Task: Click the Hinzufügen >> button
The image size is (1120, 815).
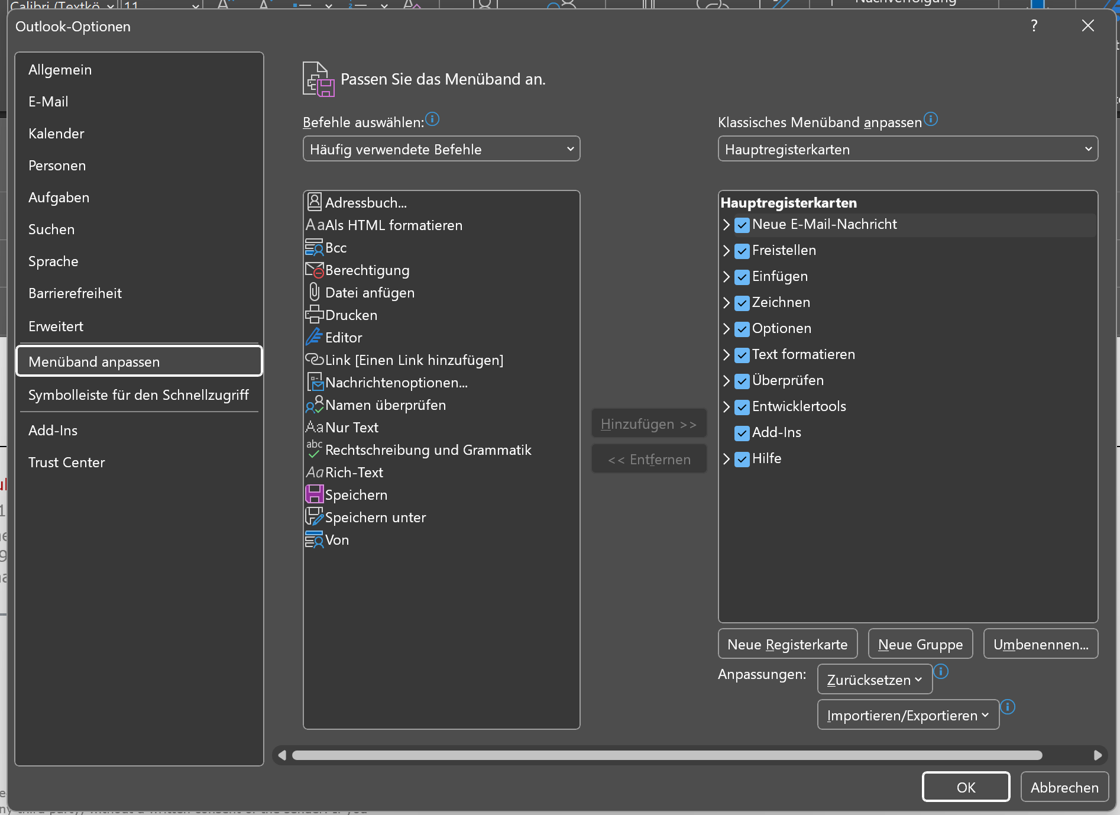Action: [x=649, y=424]
